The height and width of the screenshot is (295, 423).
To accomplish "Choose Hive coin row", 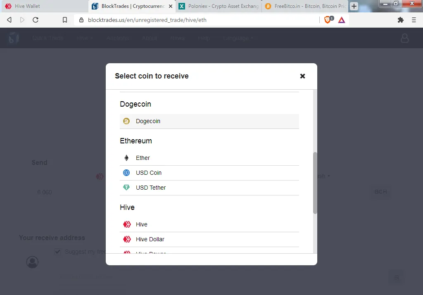I will click(x=209, y=224).
